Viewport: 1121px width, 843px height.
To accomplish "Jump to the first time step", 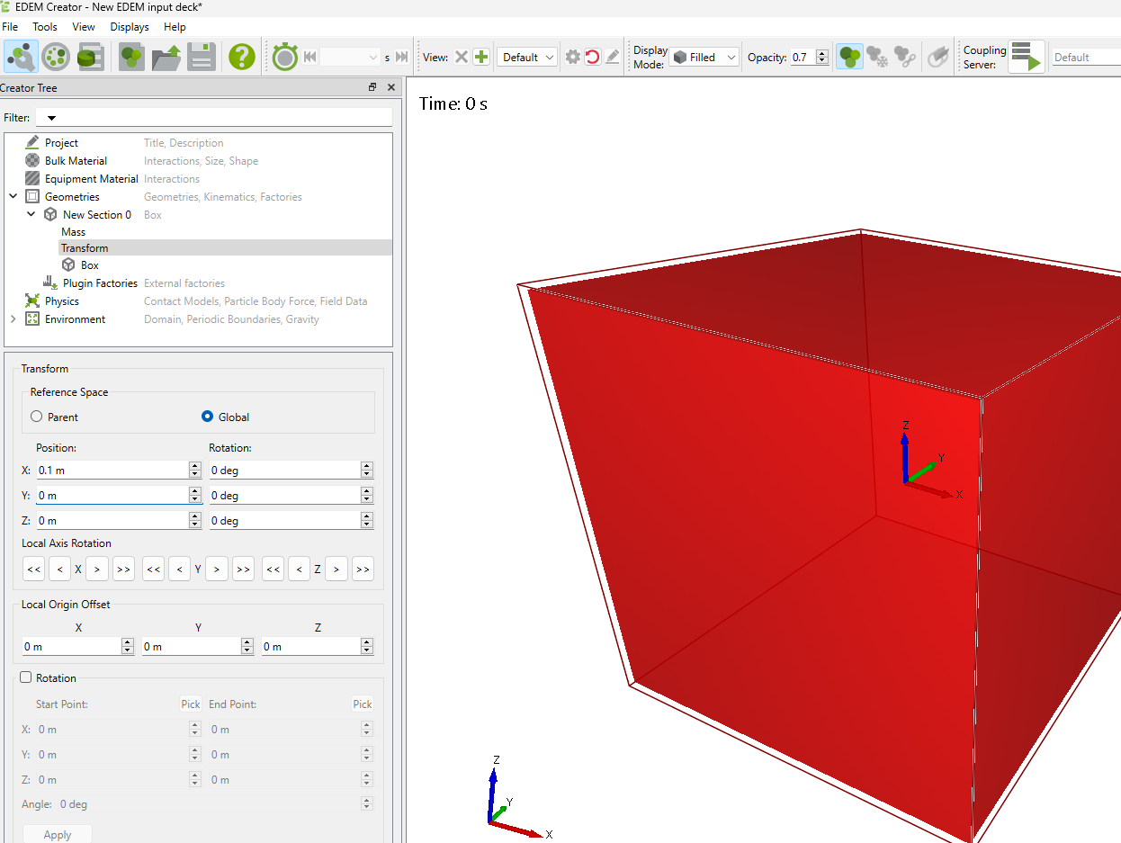I will [x=310, y=57].
